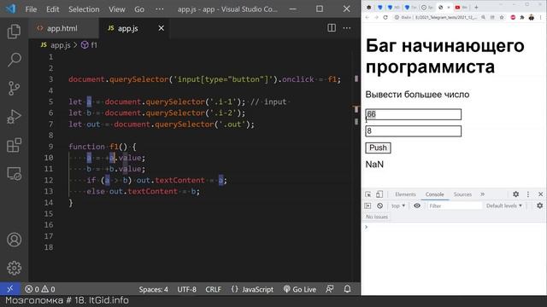Image resolution: width=547 pixels, height=307 pixels.
Task: Click Go Live in the status bar
Action: tap(300, 289)
